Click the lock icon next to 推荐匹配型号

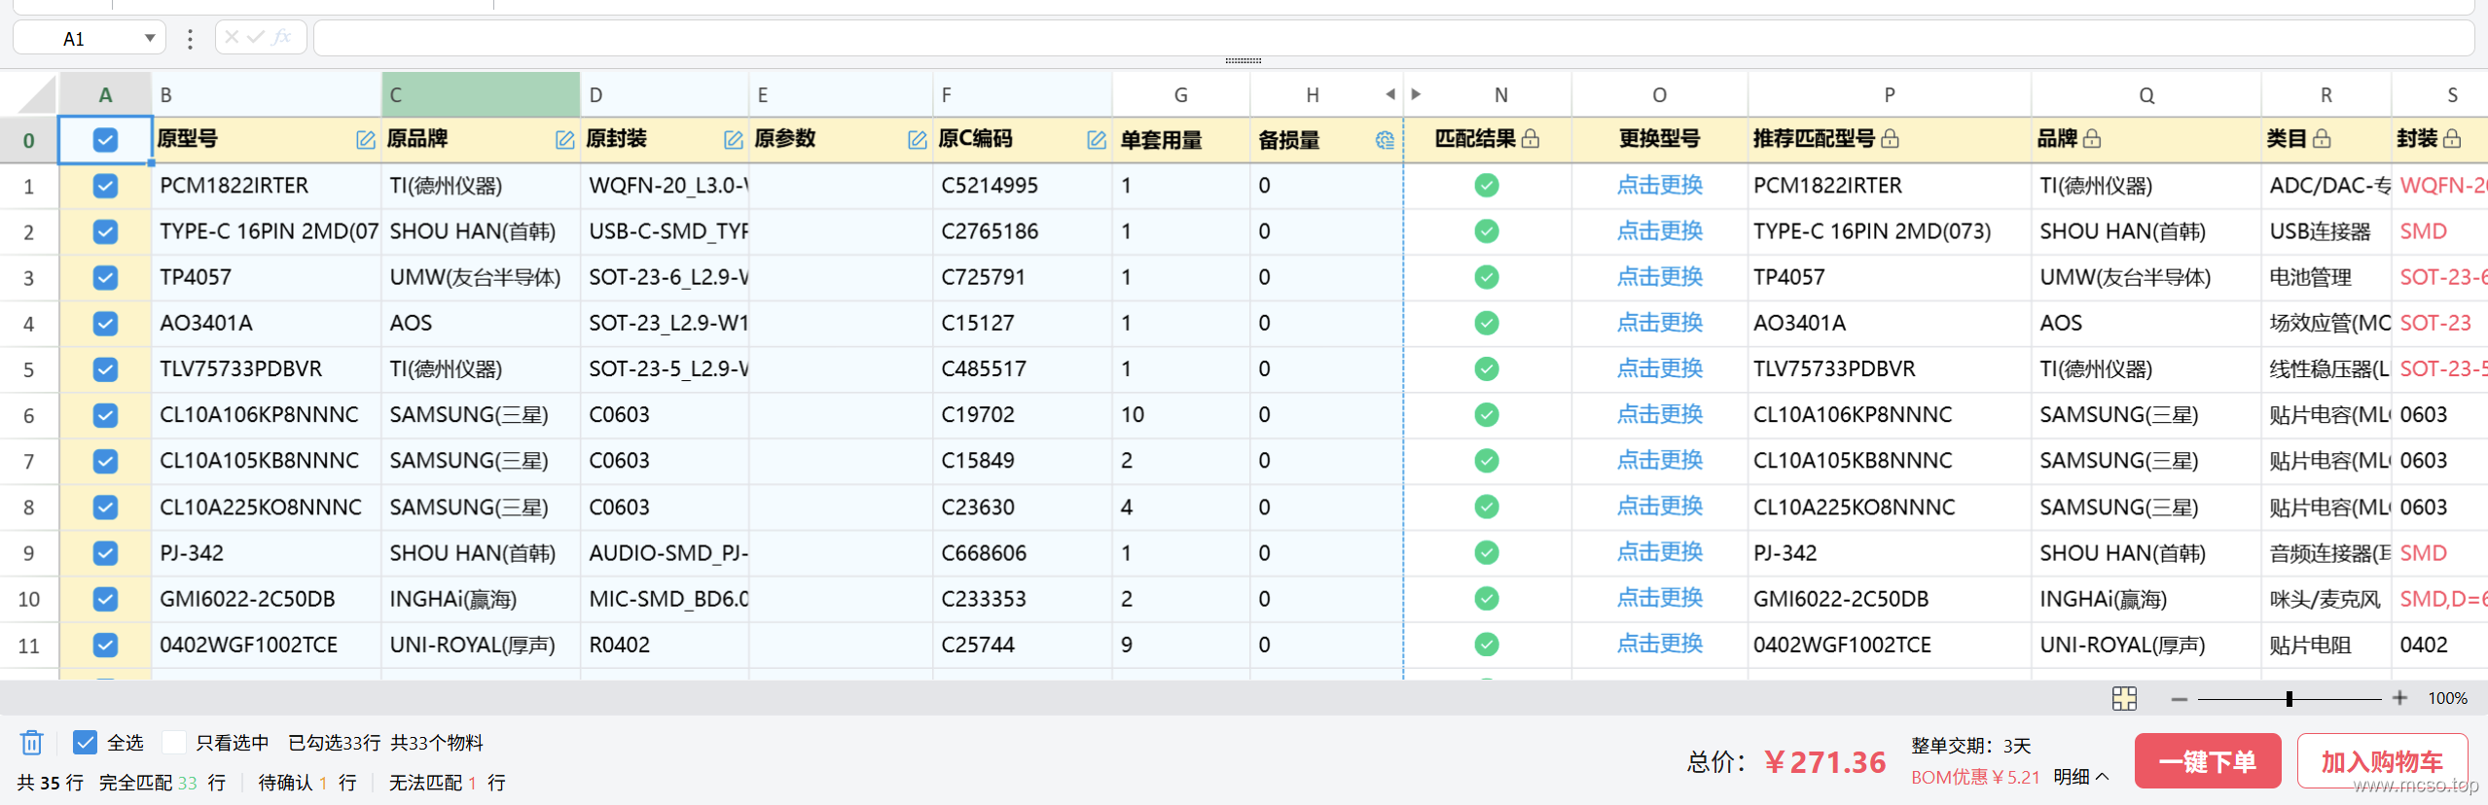1890,138
